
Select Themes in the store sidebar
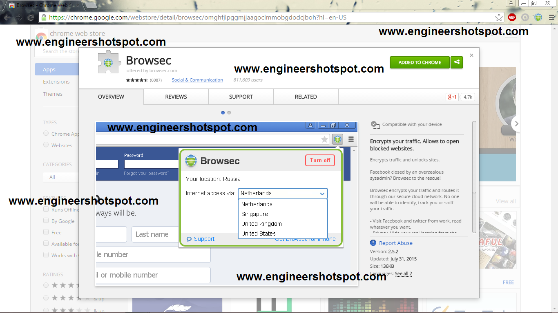click(x=53, y=94)
